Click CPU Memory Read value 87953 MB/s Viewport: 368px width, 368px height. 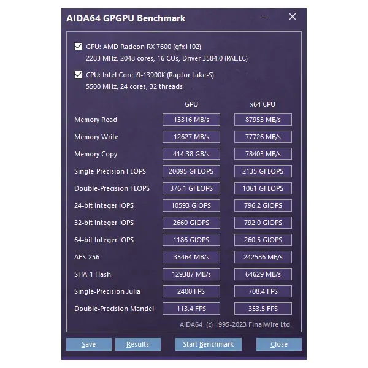pos(263,120)
